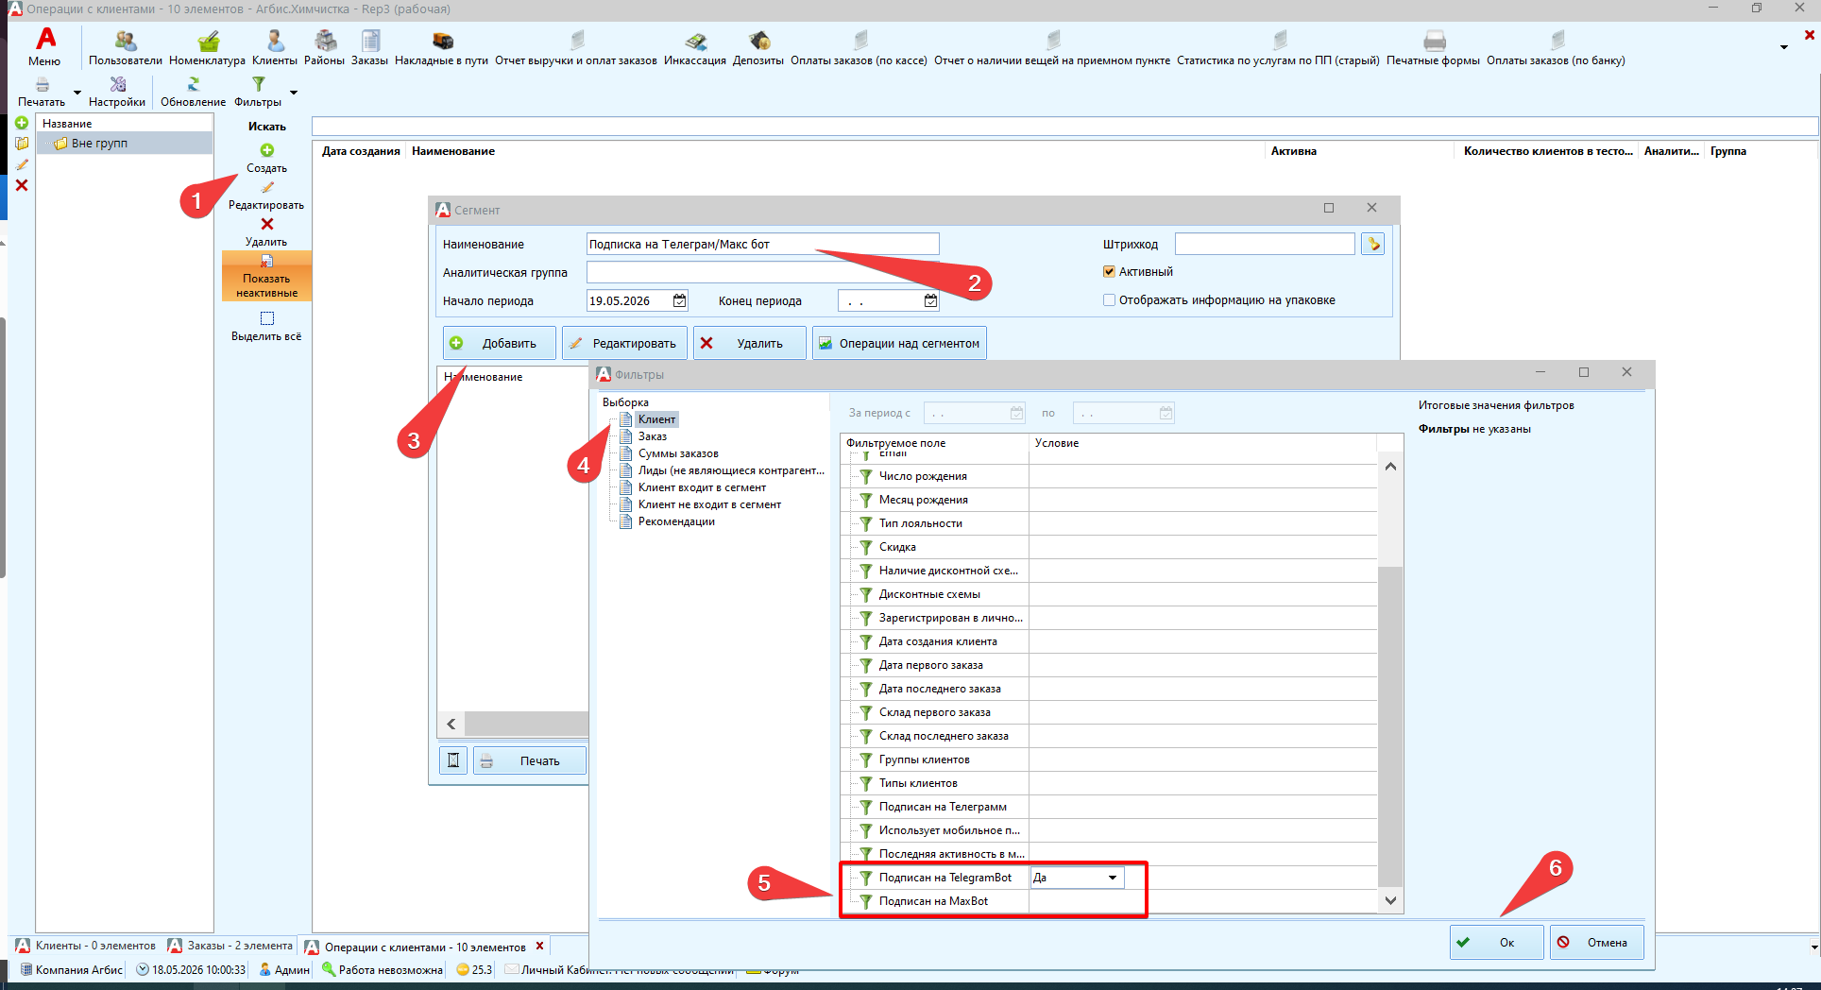Screen dimensions: 1821x990
Task: Open Накладные в пути from toolbar
Action: pyautogui.click(x=442, y=47)
